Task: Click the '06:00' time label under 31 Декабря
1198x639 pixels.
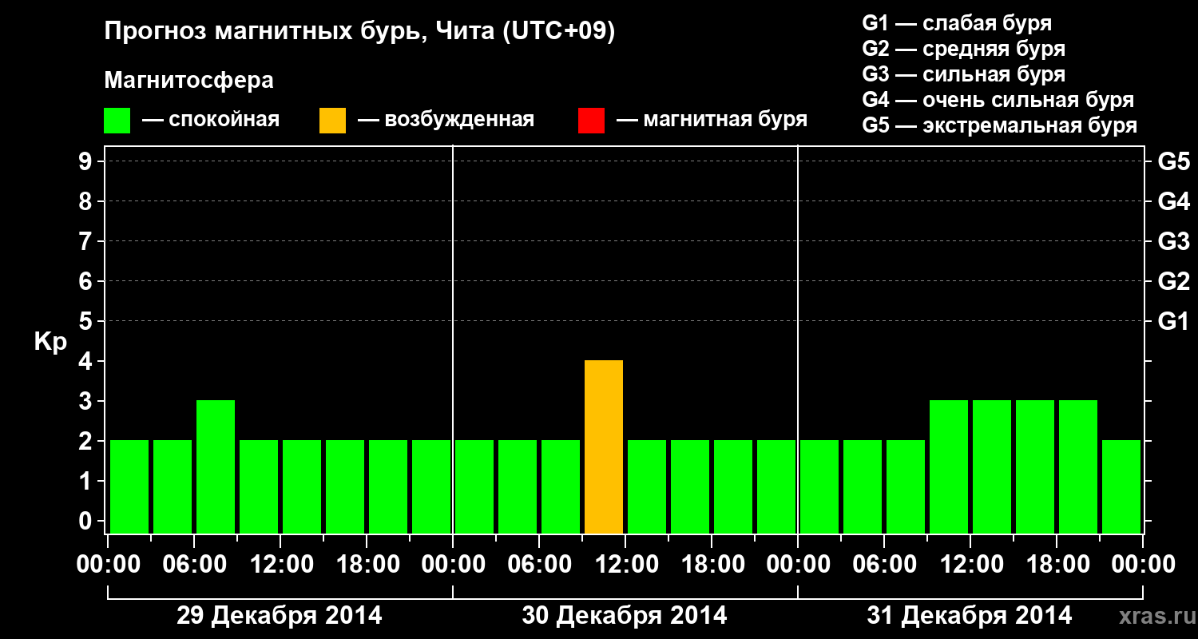Action: (884, 564)
